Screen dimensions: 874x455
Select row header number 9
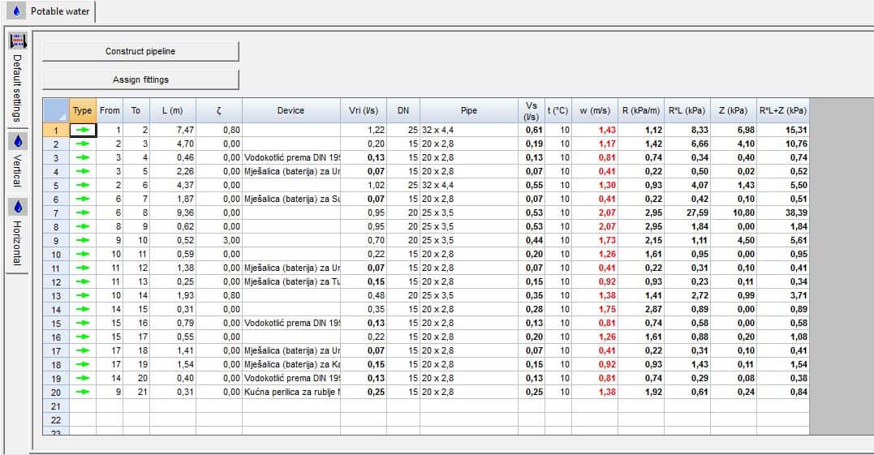(x=56, y=241)
